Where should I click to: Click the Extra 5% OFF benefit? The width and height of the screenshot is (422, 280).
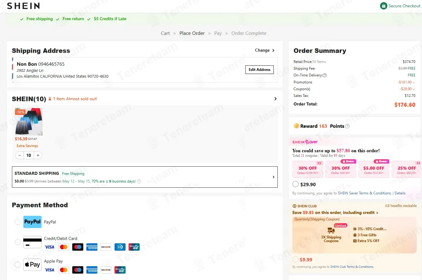point(366,241)
